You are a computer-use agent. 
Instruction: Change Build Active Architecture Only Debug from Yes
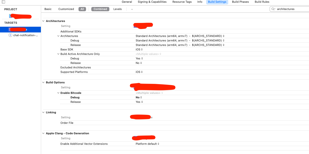pyautogui.click(x=139, y=58)
